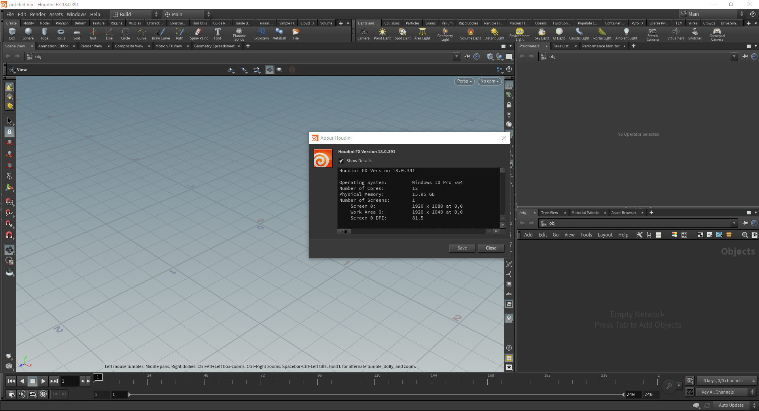
Task: Uncheck the Show Details checkbox
Action: pyautogui.click(x=341, y=161)
